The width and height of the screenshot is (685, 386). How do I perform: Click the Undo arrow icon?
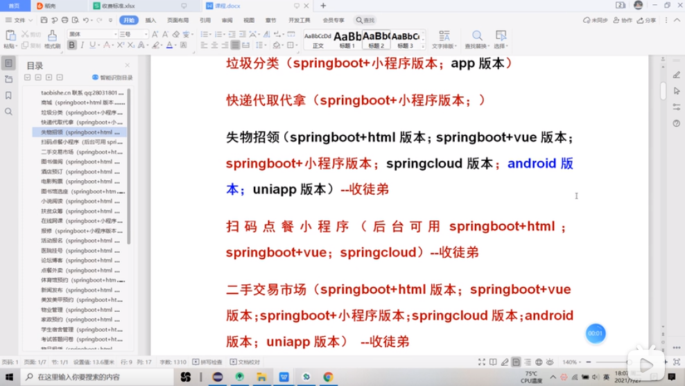tap(86, 20)
